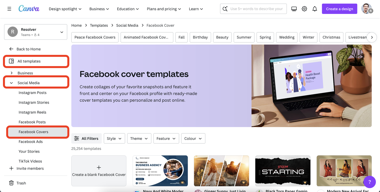The width and height of the screenshot is (380, 192).
Task: Click Invite members in the sidebar
Action: point(30,168)
